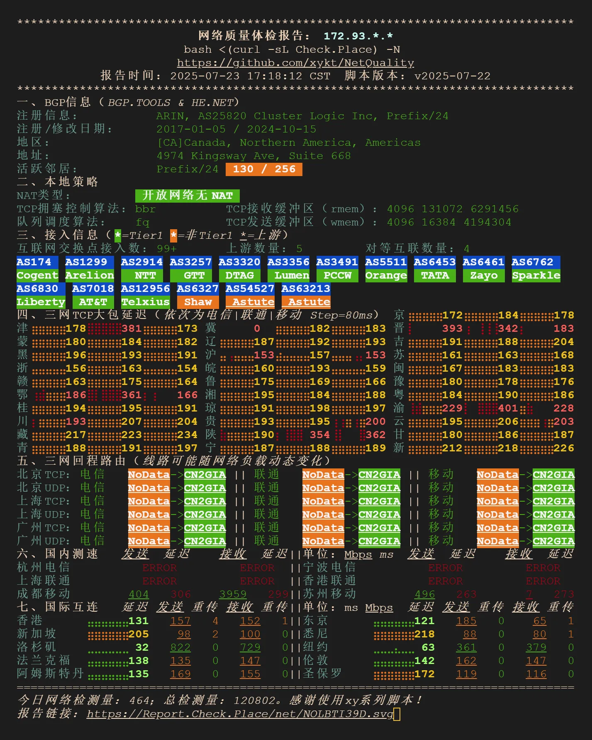Click the masked IP address 172.93.*.* in title

(358, 36)
